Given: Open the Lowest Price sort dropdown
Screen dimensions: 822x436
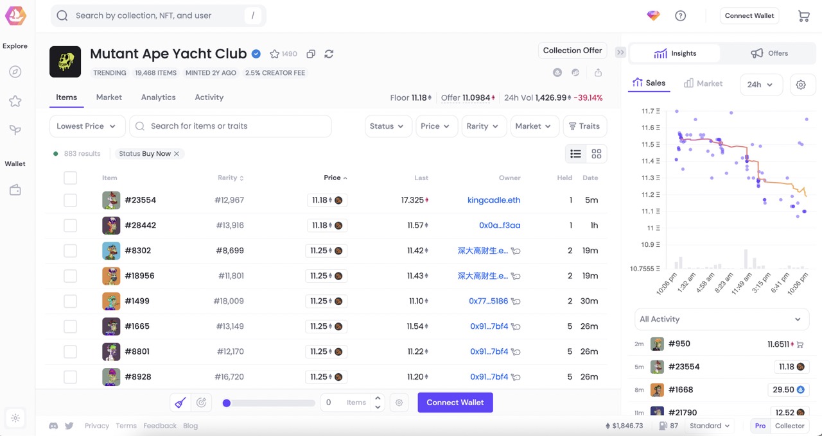Looking at the screenshot, I should click(87, 126).
